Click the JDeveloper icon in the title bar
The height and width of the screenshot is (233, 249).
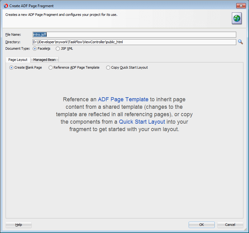coord(6,6)
